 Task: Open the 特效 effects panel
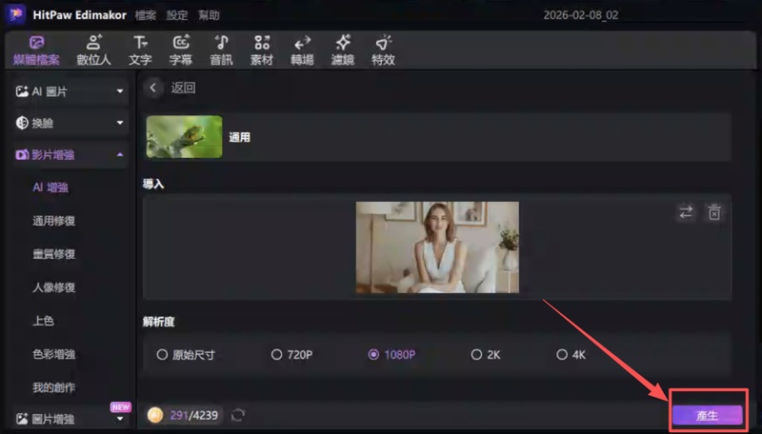pyautogui.click(x=383, y=50)
